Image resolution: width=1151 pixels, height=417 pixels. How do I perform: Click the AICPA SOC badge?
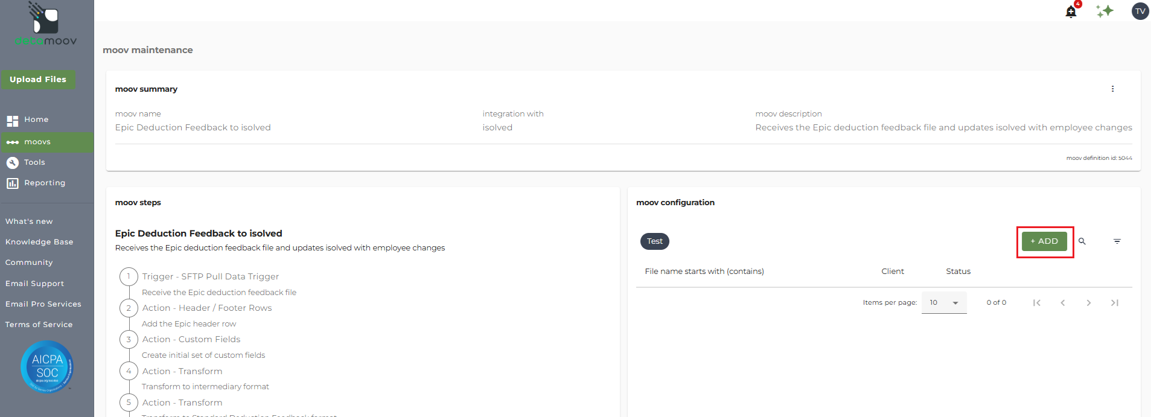pos(47,367)
